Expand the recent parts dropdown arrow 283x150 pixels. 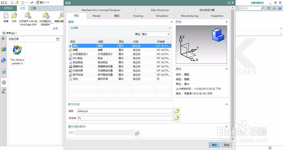[x=52, y=23]
